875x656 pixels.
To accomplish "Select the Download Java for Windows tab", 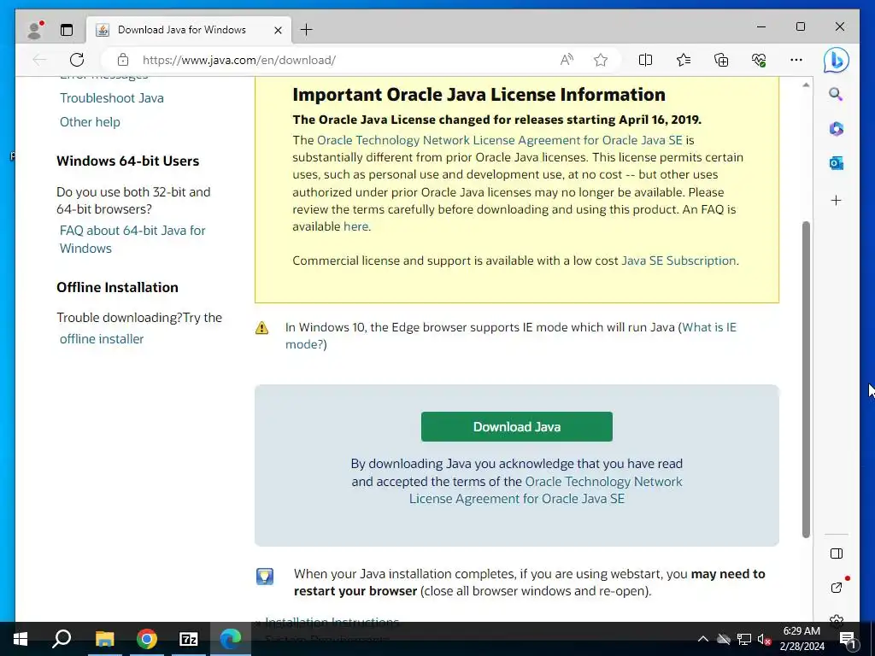I will 189,30.
